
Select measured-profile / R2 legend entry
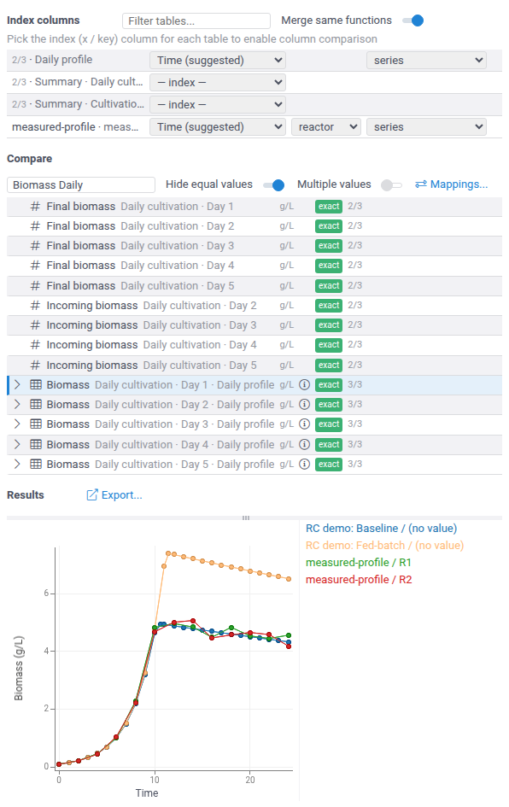pos(359,580)
